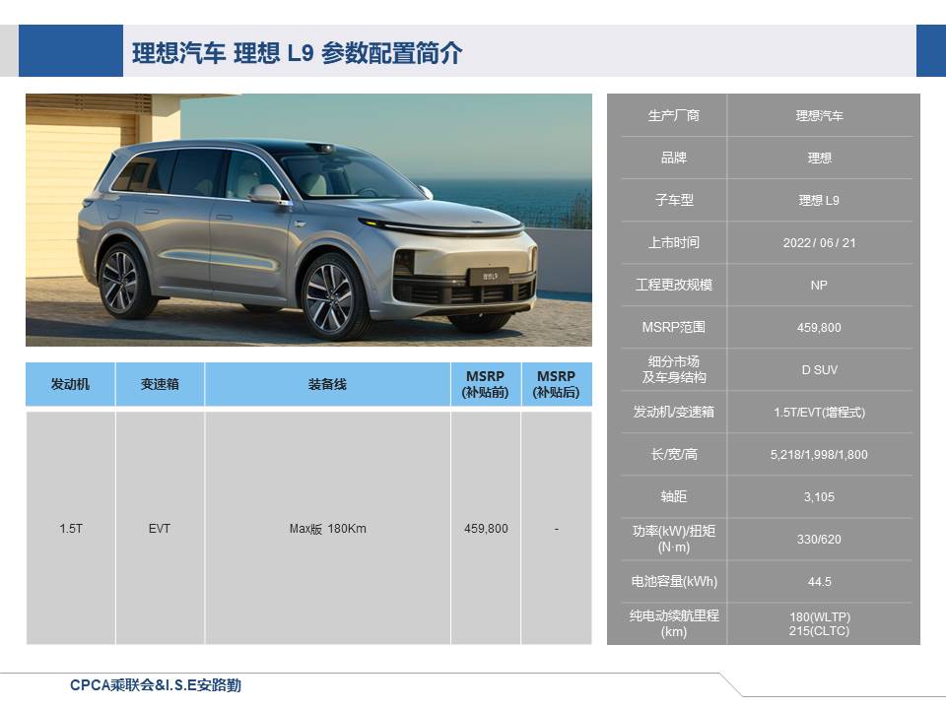Select the slide title 理想汽车 理想 L9 参数配置简介
Viewport: 946px width, 709px height.
pyautogui.click(x=297, y=53)
